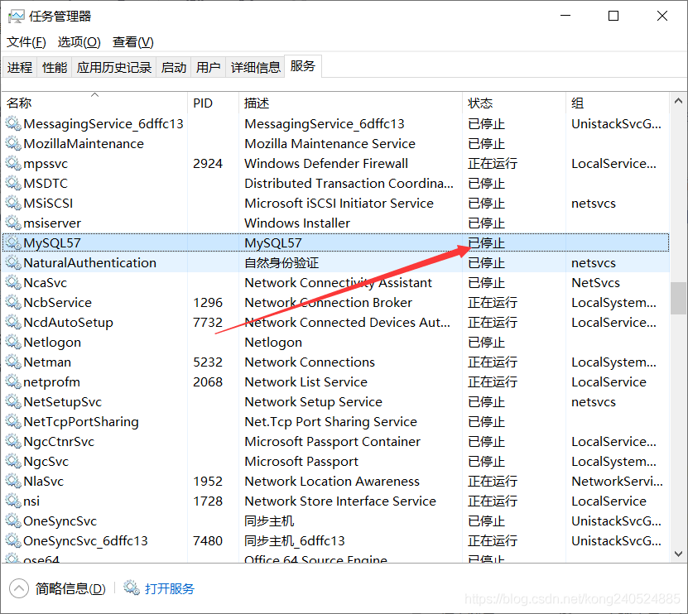688x614 pixels.
Task: Click the OneSyncSvc service gear icon
Action: (13, 520)
